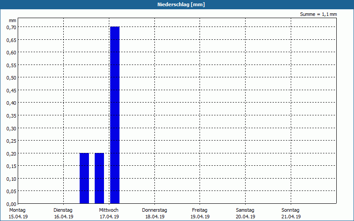The width and height of the screenshot is (354, 221).
Task: Click the date 17.04.19
Action: click(109, 217)
